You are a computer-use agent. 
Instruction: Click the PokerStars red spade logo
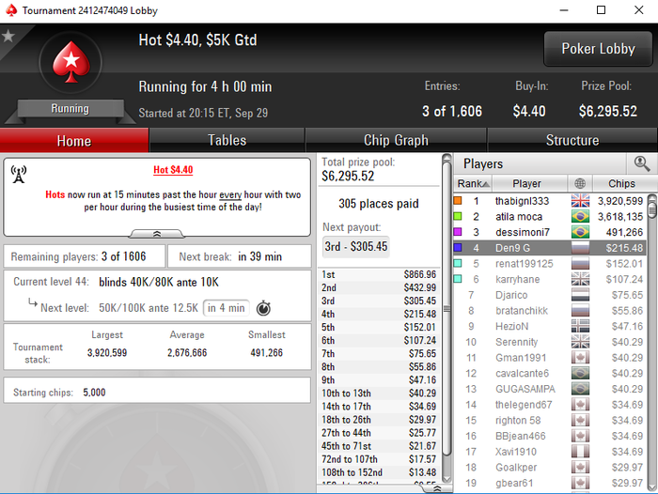pos(70,62)
